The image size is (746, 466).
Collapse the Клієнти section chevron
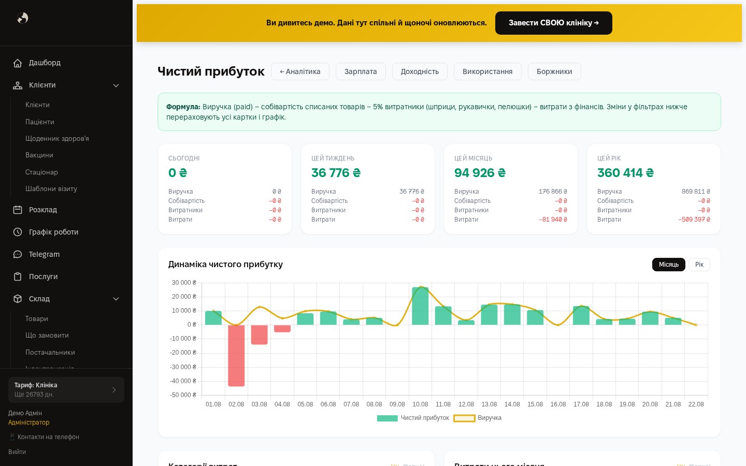pyautogui.click(x=116, y=85)
